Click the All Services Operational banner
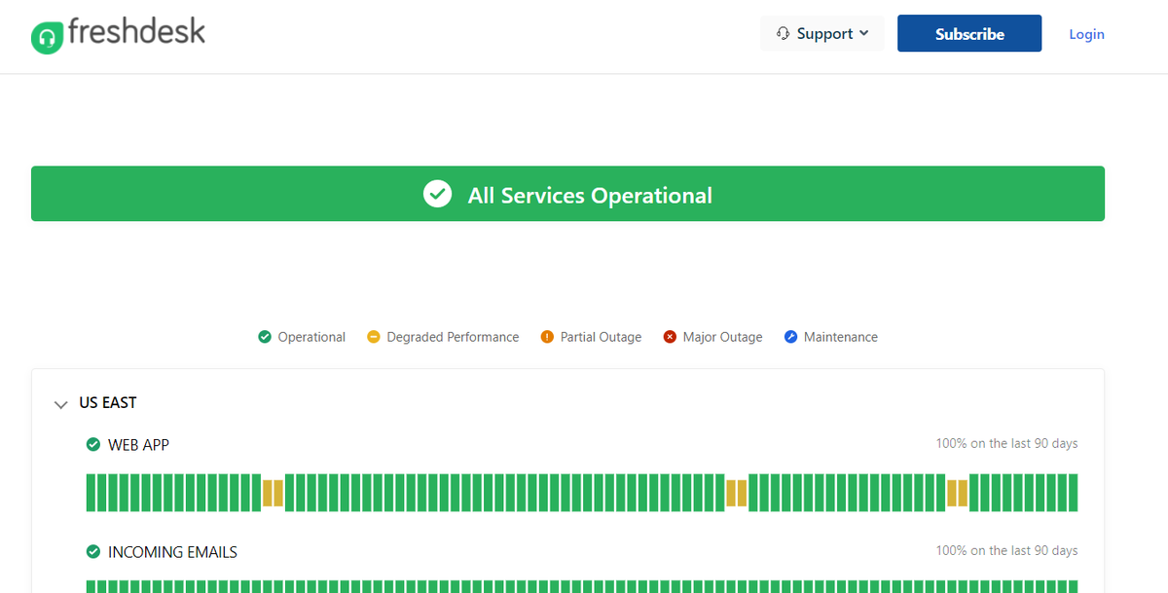1168x593 pixels. click(567, 194)
